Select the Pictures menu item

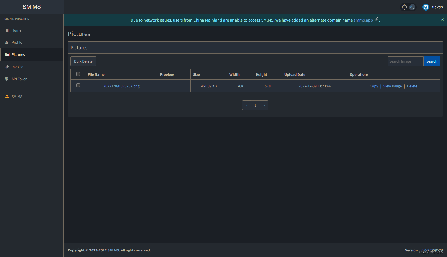click(32, 54)
